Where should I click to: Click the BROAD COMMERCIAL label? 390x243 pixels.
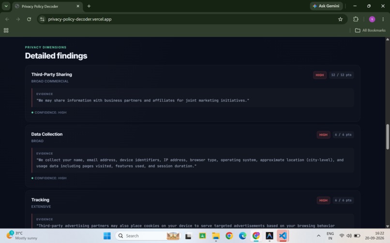point(50,81)
